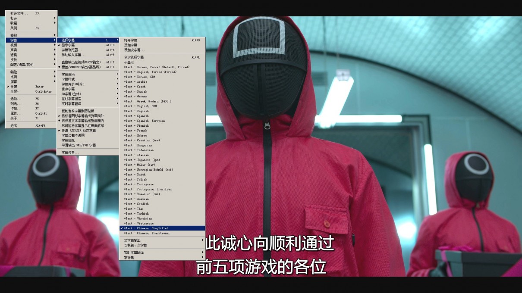Toggle the checked 全屏 option
This screenshot has width=522, height=293.
pos(31,87)
